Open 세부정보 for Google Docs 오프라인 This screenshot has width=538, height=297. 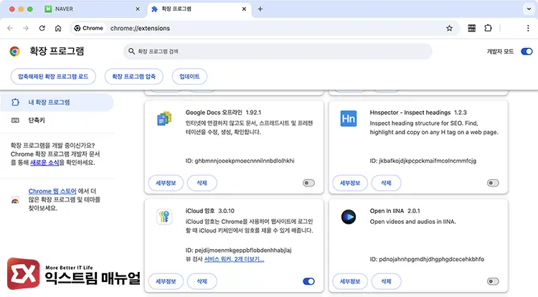tap(166, 183)
